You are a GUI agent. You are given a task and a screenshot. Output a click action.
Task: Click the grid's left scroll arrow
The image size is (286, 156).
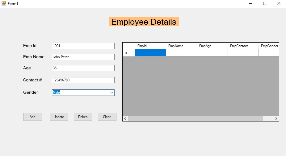click(125, 118)
